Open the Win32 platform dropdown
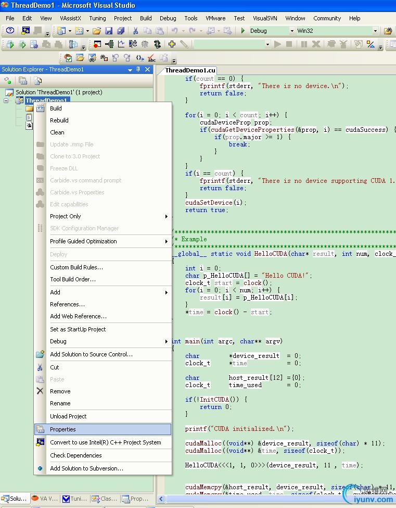This screenshot has height=508, width=396. tap(375, 31)
